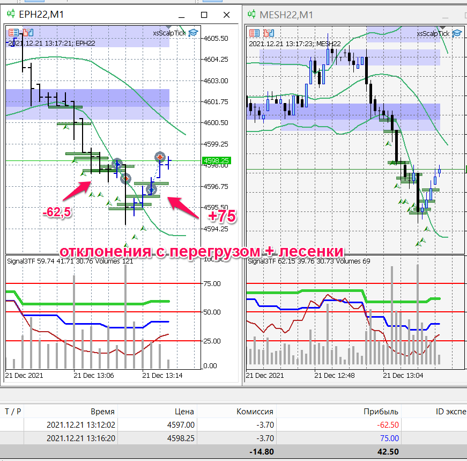Click the 4601.75 price scale label
The width and height of the screenshot is (467, 461).
tap(216, 101)
